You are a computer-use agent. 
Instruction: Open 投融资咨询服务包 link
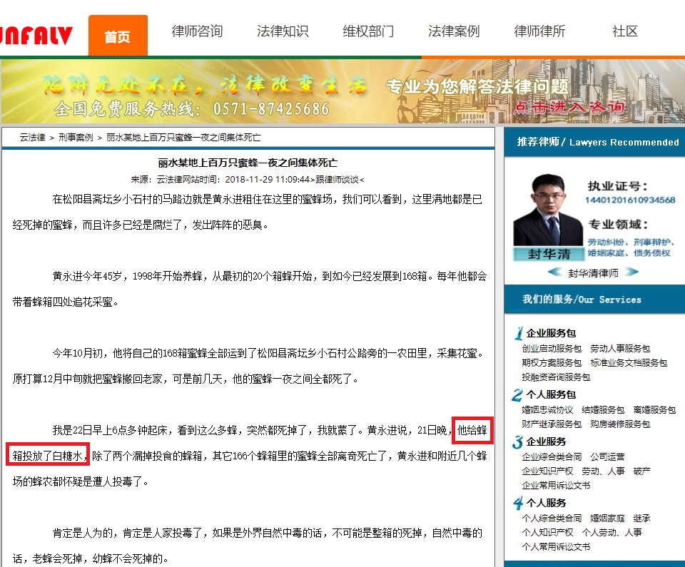pos(556,377)
